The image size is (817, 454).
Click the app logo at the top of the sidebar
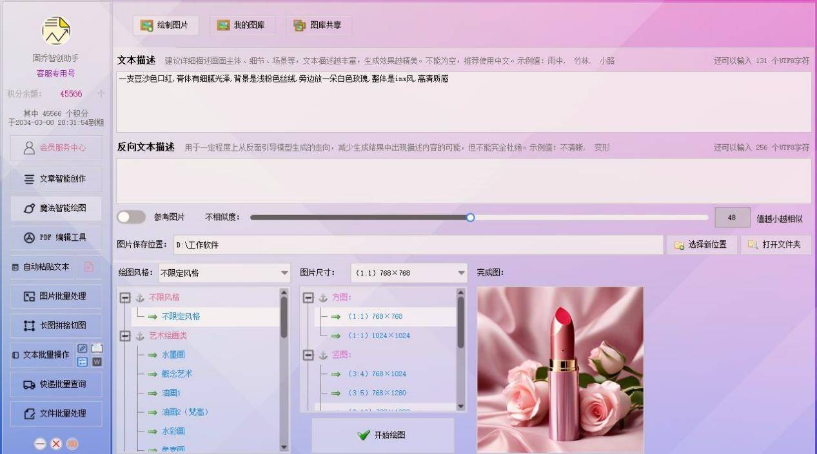pos(56,31)
